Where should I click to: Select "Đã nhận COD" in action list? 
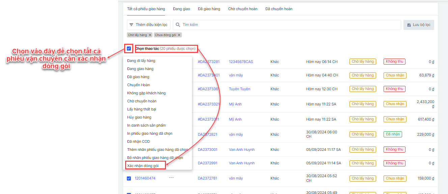tap(139, 141)
